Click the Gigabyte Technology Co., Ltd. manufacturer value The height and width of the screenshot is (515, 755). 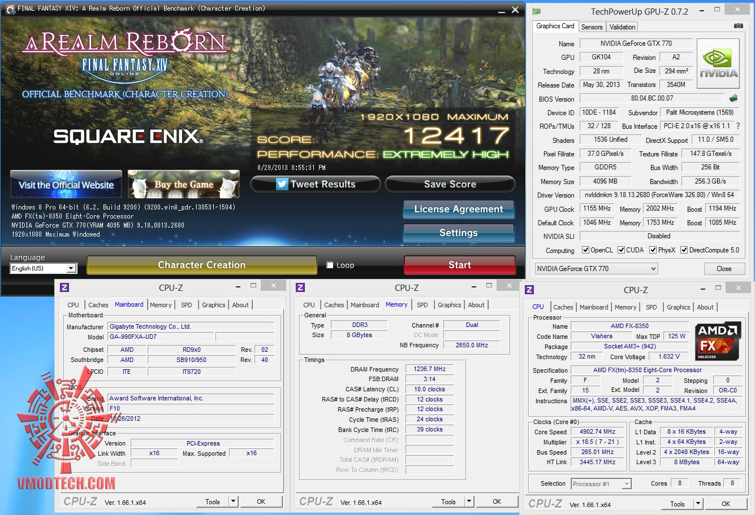[x=191, y=326]
